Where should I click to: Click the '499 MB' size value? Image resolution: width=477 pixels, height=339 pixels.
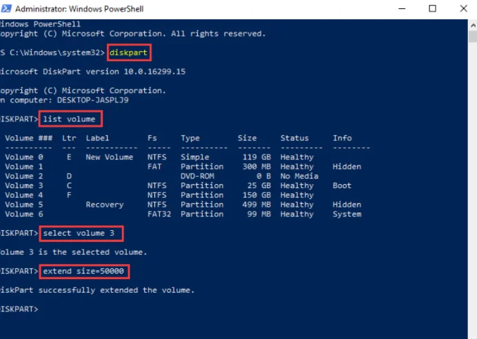256,205
